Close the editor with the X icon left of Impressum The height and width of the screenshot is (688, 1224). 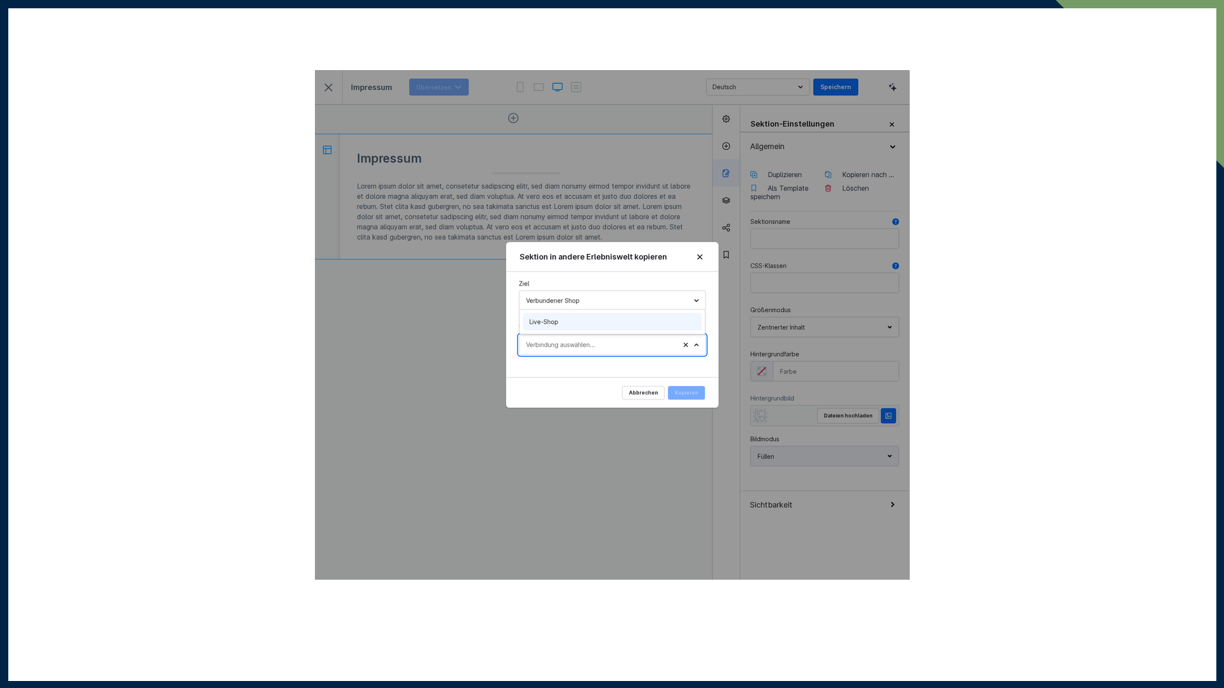(x=328, y=87)
